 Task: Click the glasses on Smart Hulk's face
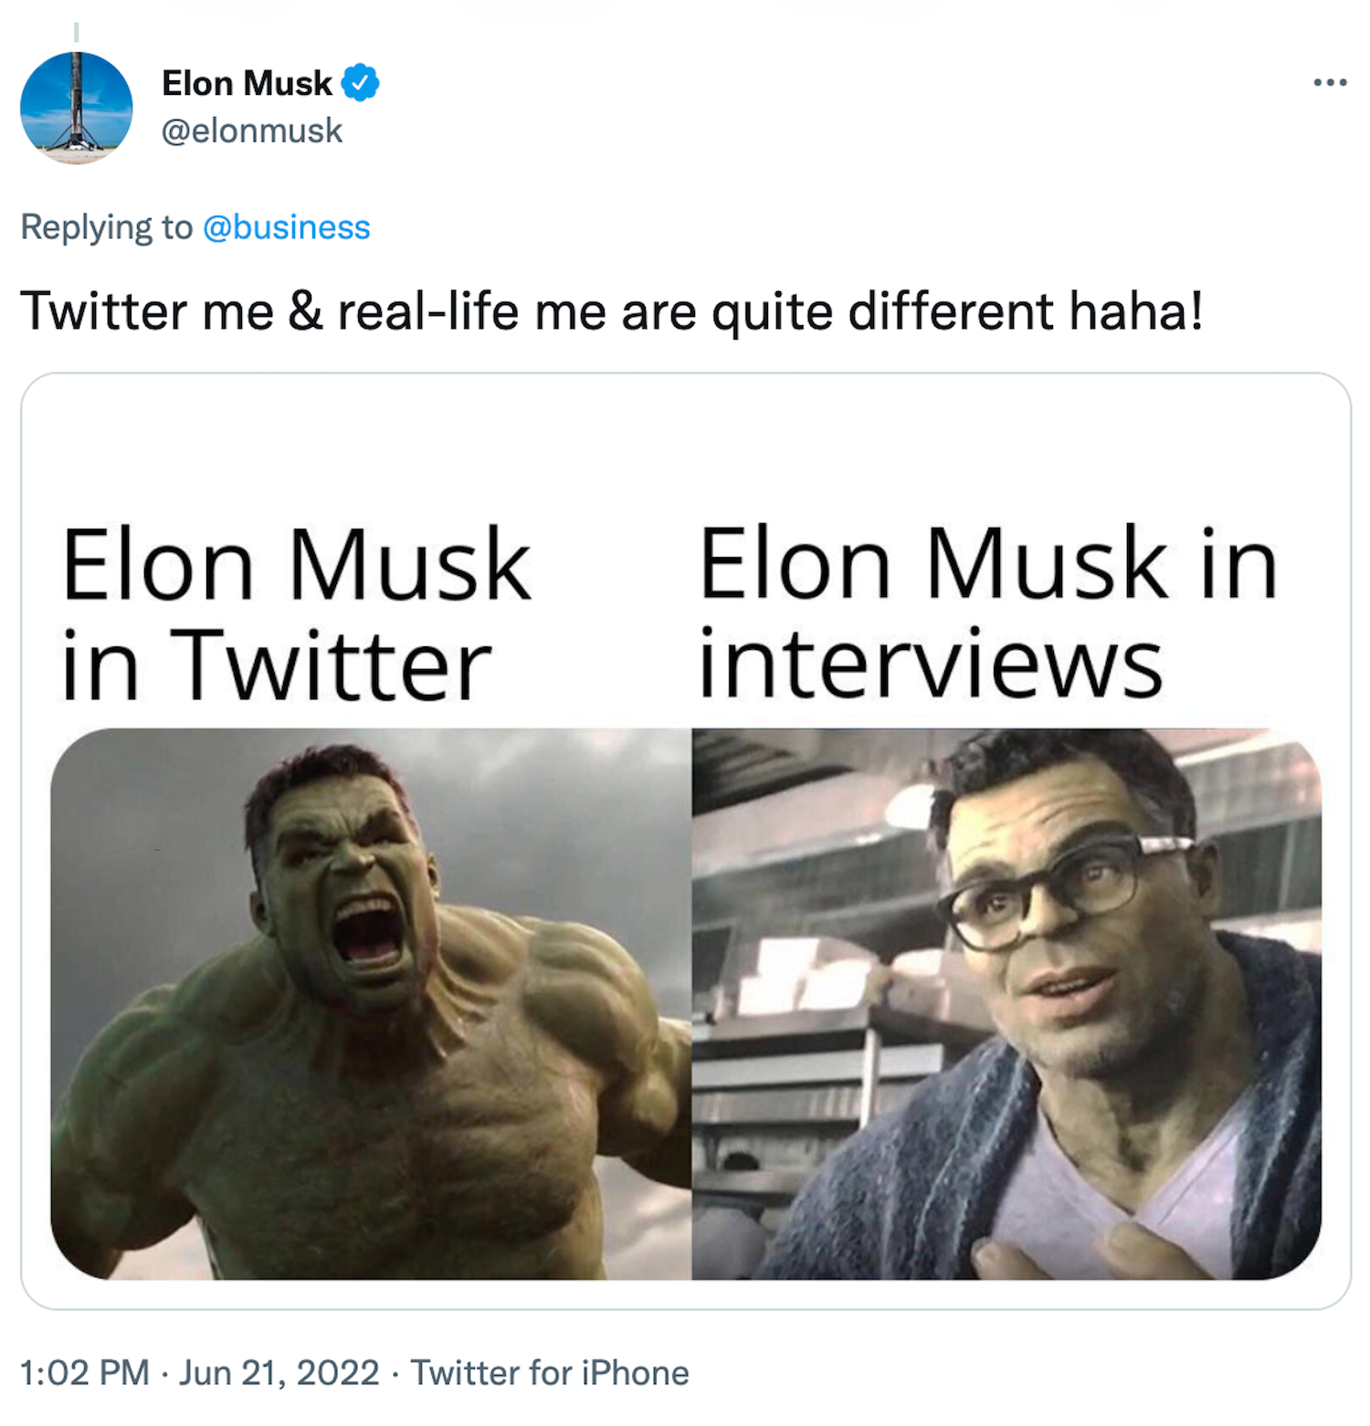point(1050,890)
